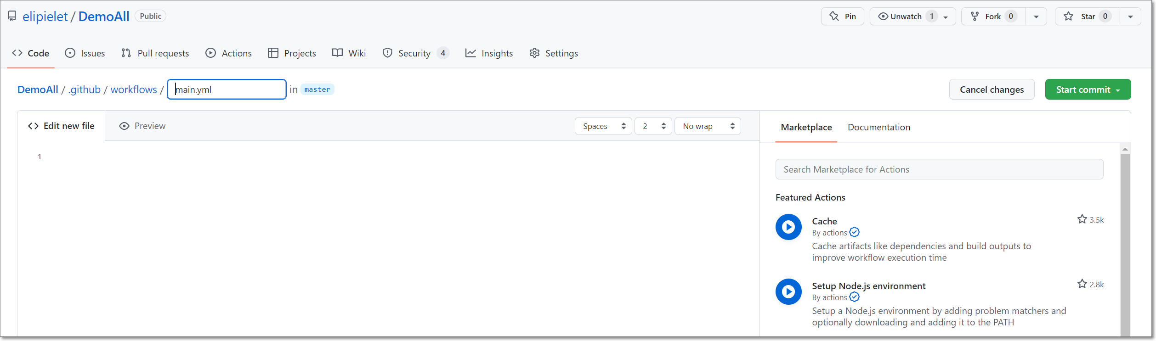
Task: Open the DemoAll repository title link
Action: (x=104, y=17)
